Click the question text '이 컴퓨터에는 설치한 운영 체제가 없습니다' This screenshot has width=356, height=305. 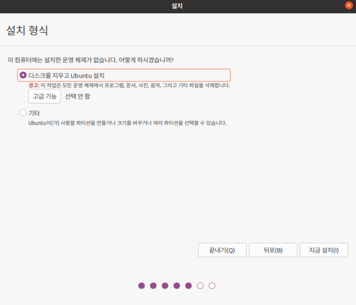tap(62, 60)
